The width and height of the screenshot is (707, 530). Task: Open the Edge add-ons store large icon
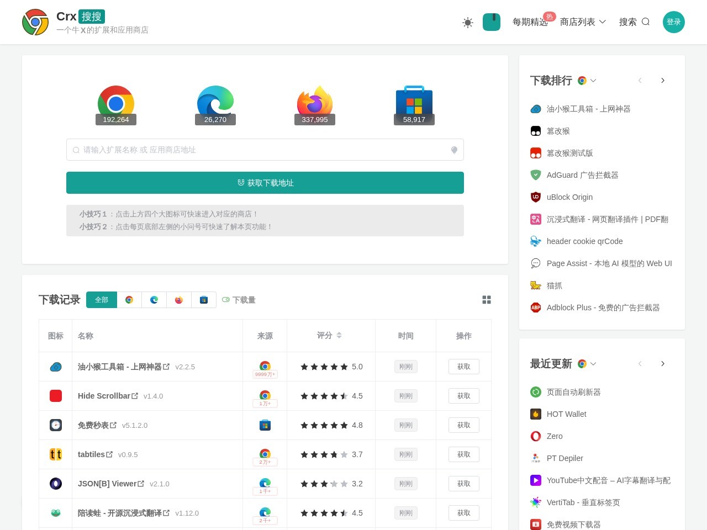[x=215, y=103]
